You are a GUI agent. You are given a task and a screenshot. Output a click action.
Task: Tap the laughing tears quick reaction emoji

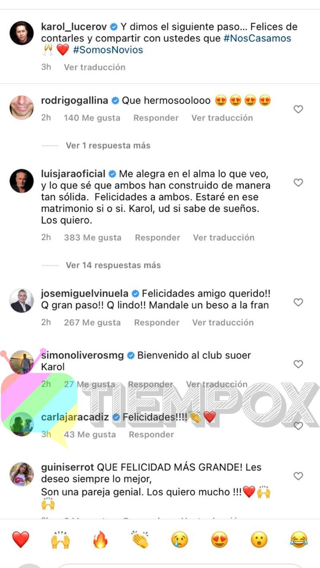click(299, 540)
